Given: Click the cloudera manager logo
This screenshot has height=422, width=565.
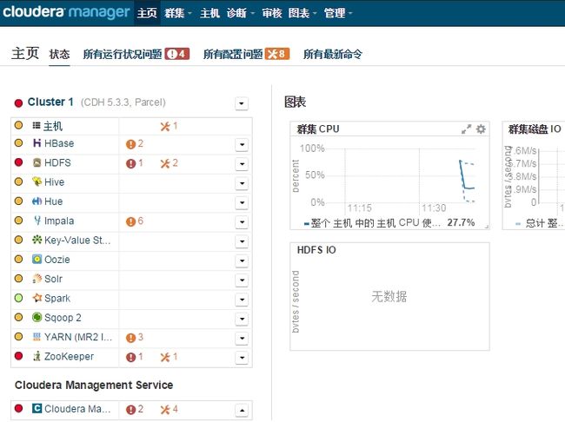Looking at the screenshot, I should click(66, 11).
